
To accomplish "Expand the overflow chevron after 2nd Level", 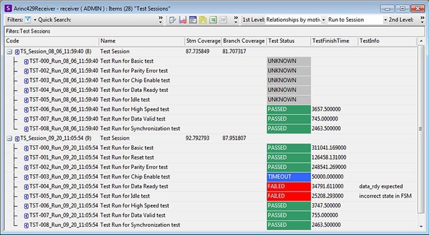I will (422, 20).
